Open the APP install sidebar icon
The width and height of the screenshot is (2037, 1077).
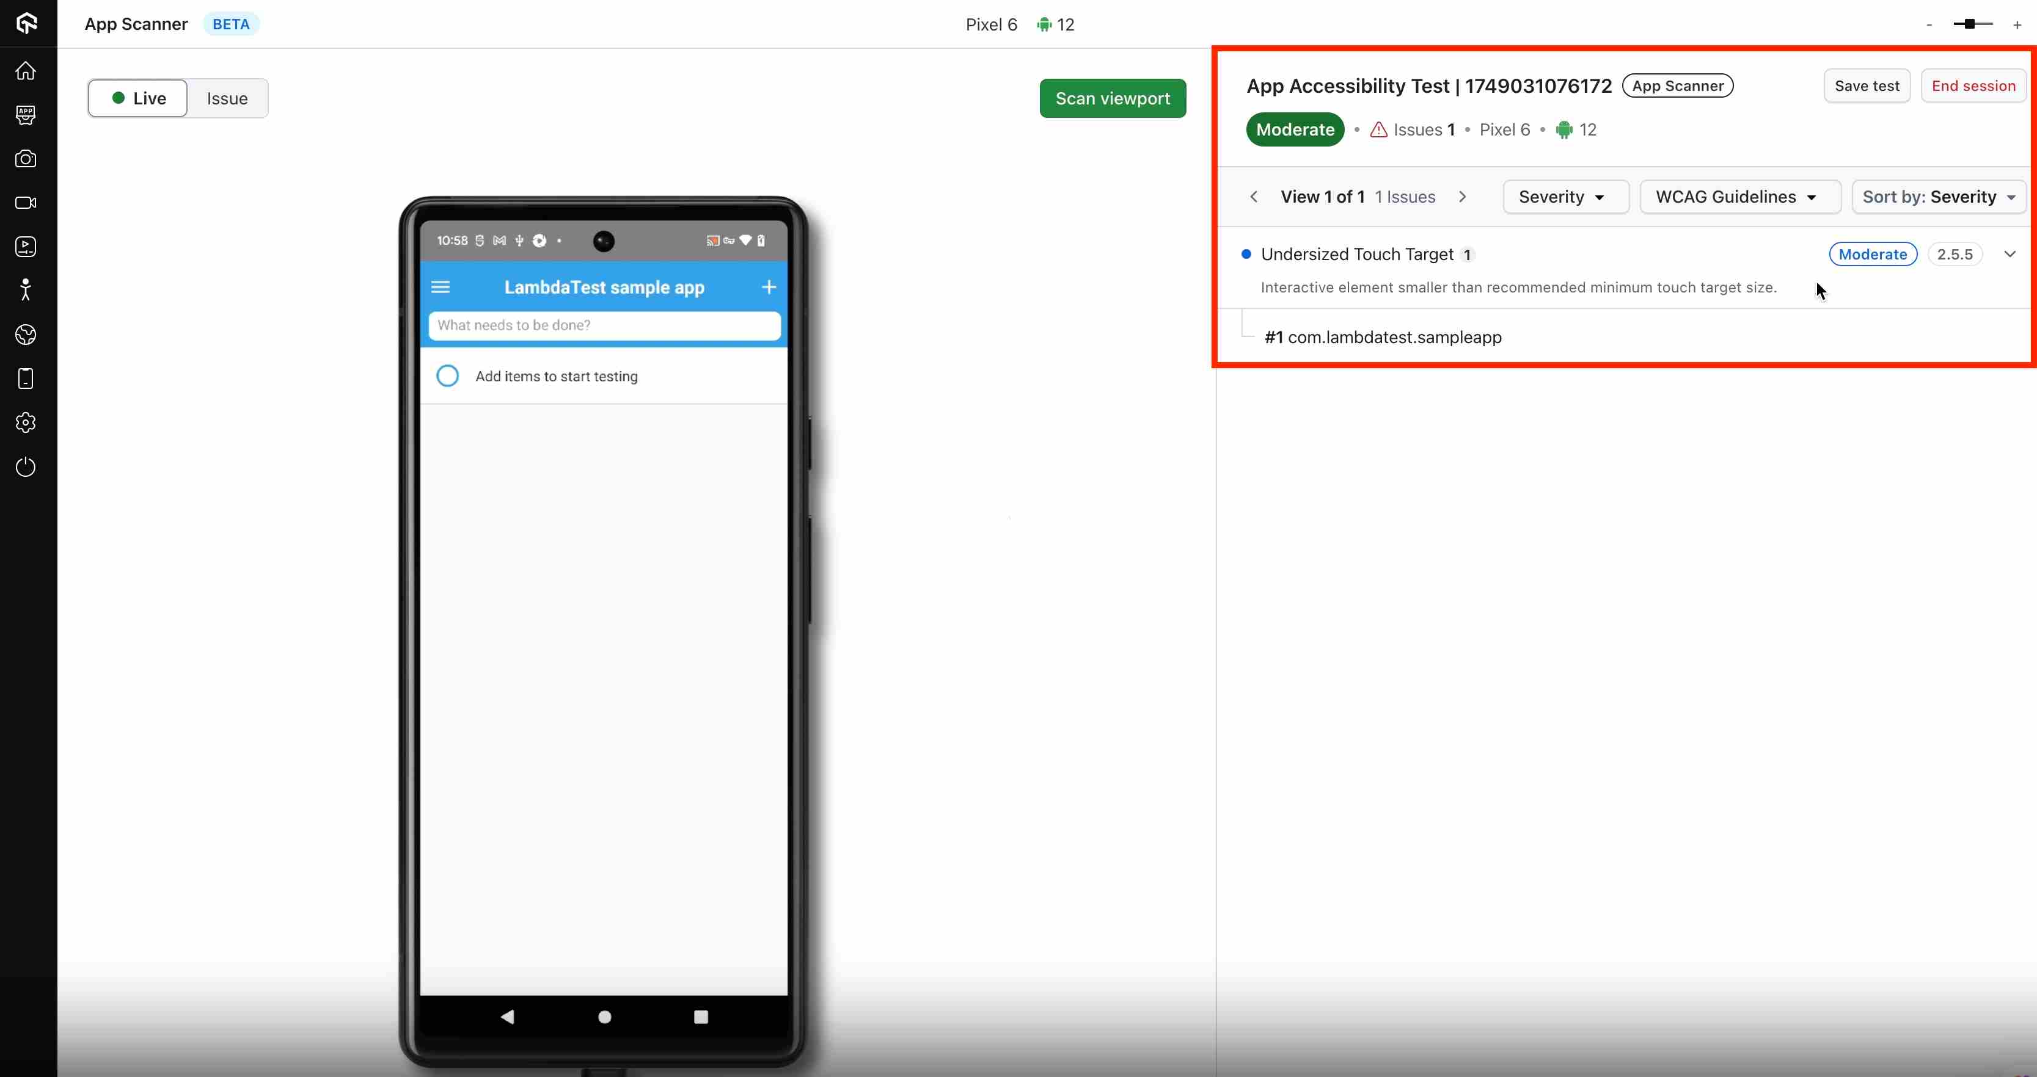coord(26,115)
